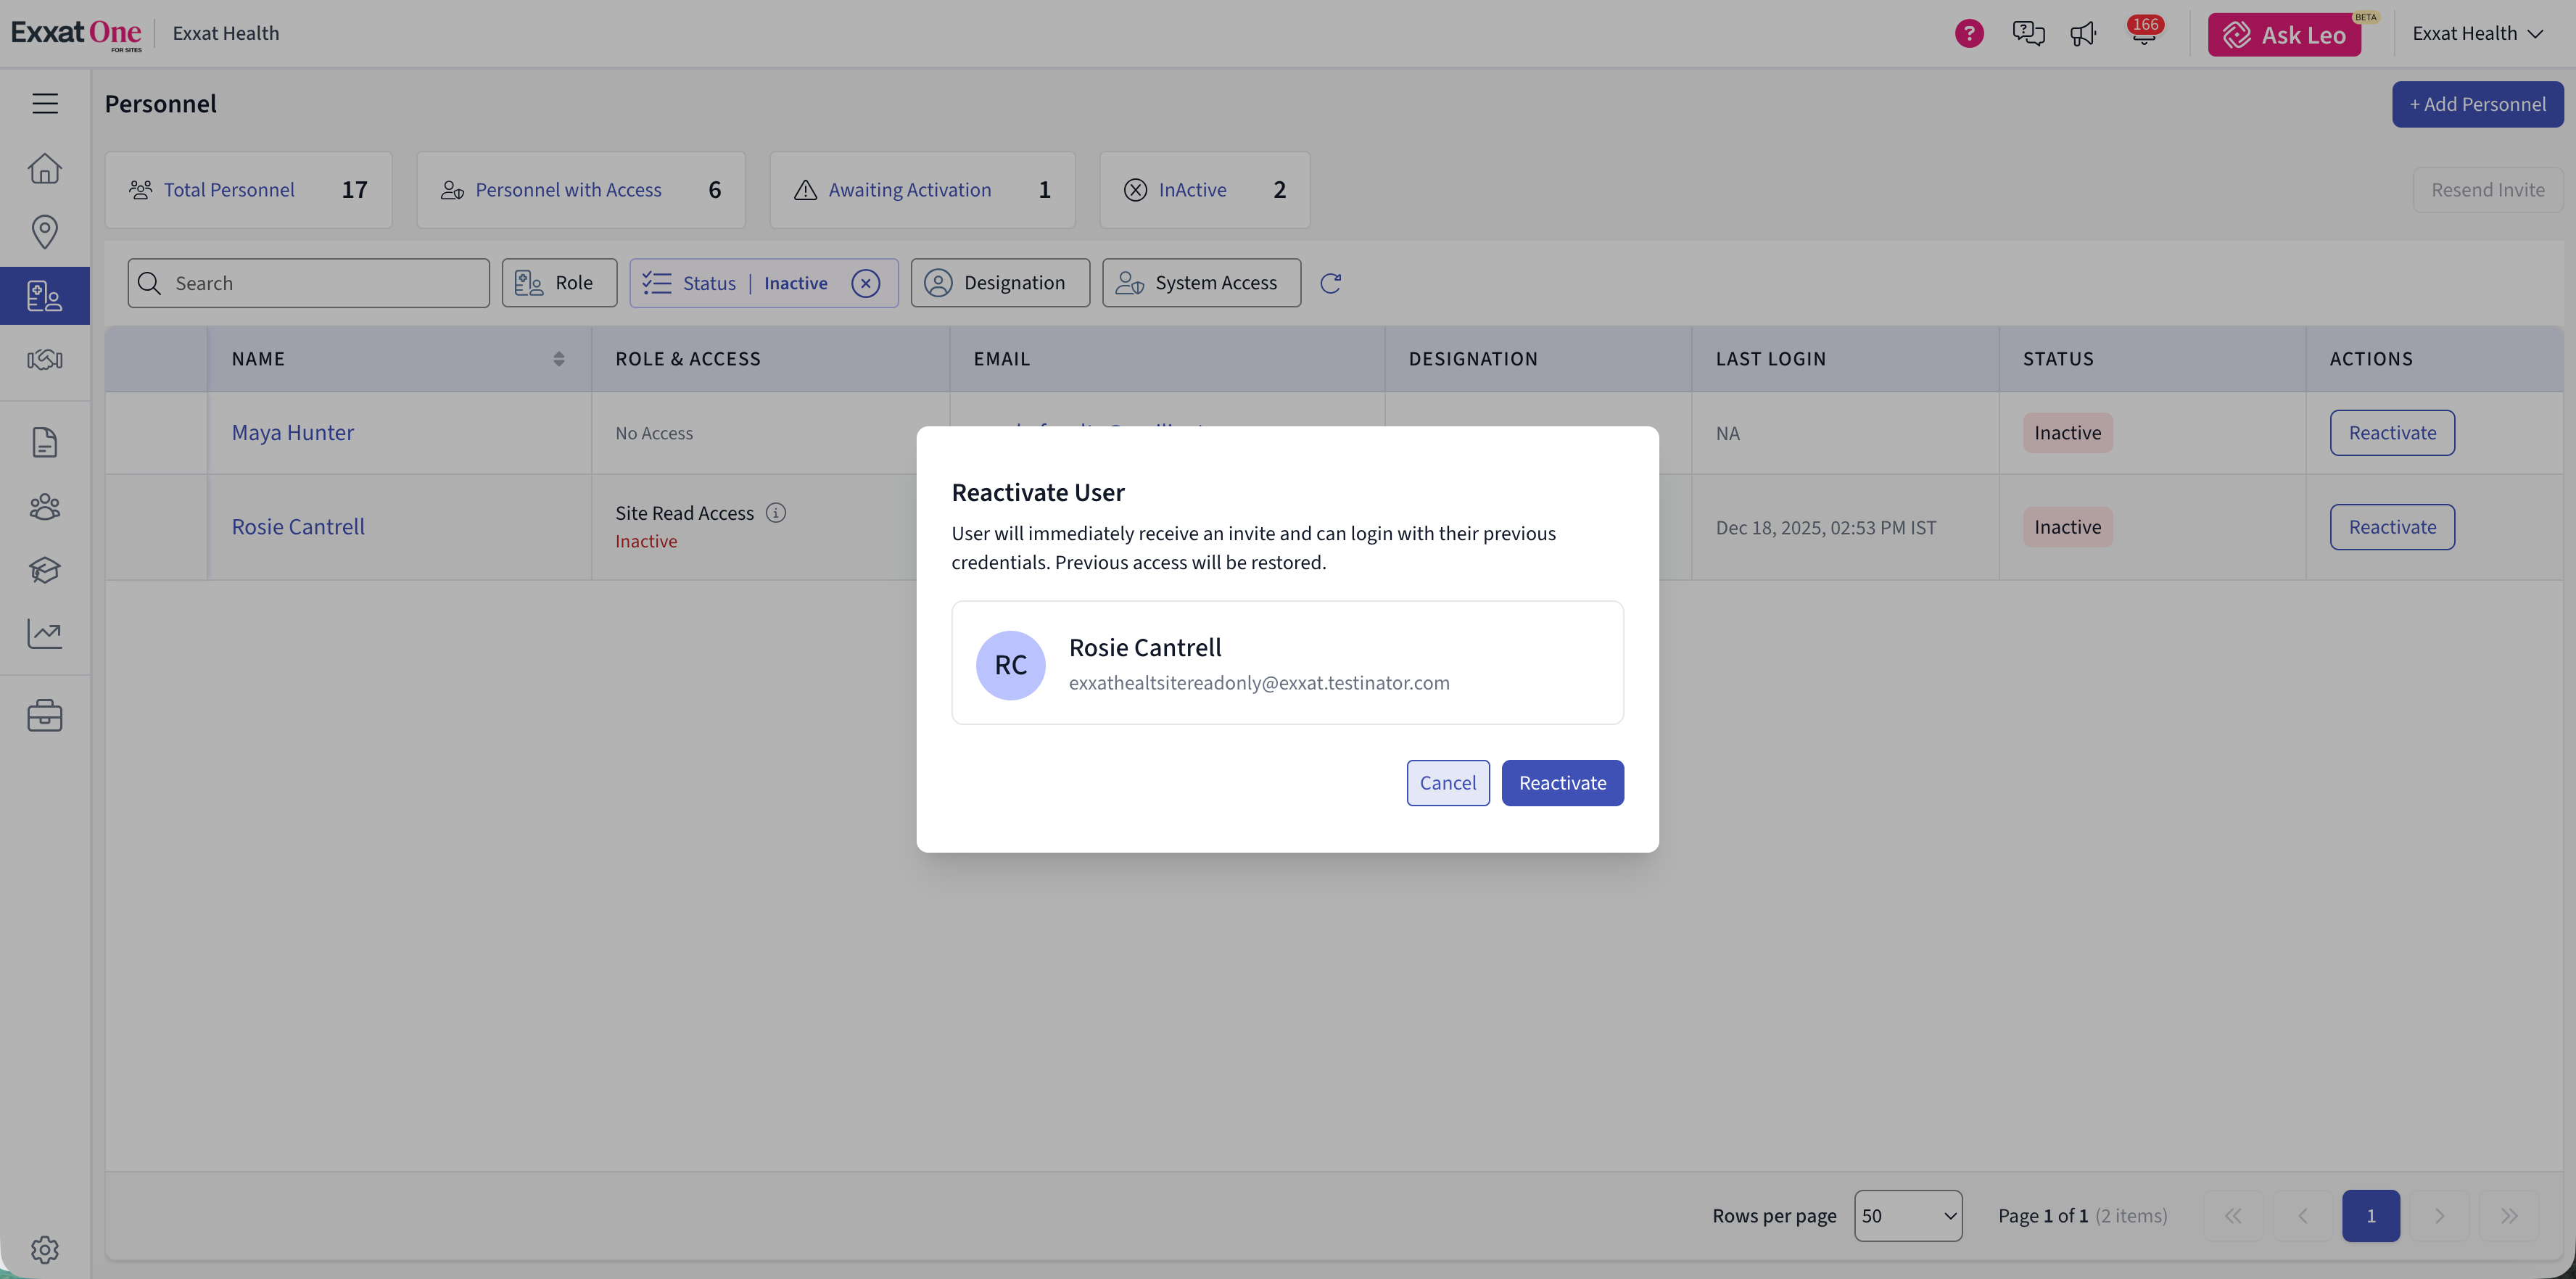Confirm Reactivate in the dialog
The height and width of the screenshot is (1279, 2576).
(x=1562, y=783)
